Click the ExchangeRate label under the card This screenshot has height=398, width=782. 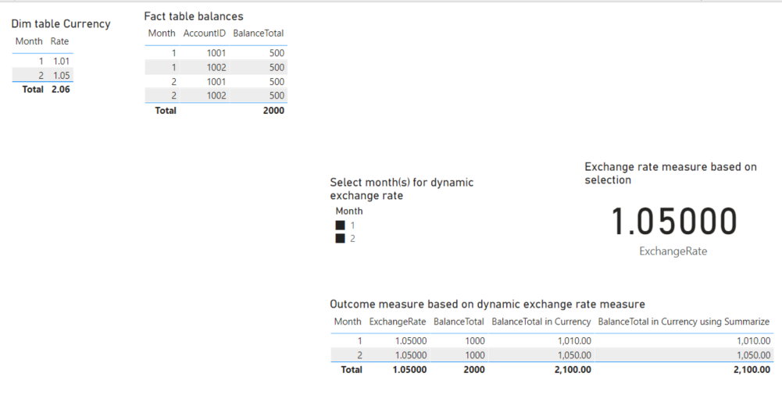point(673,251)
